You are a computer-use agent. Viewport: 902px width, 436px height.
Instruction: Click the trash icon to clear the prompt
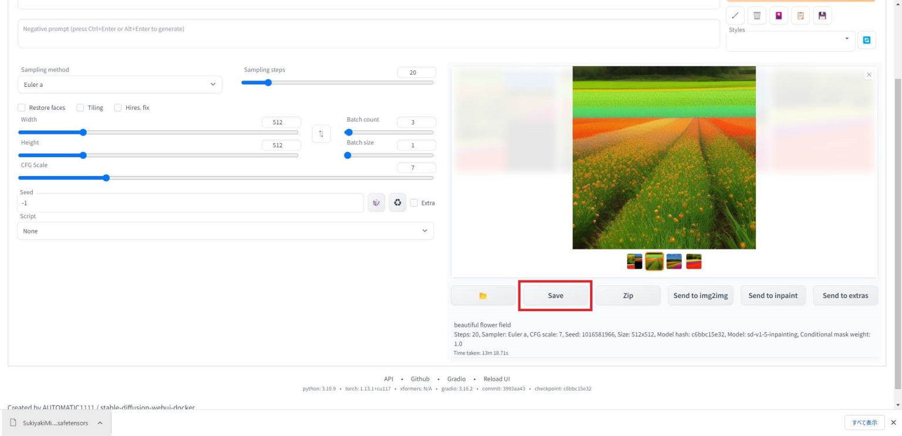[756, 16]
